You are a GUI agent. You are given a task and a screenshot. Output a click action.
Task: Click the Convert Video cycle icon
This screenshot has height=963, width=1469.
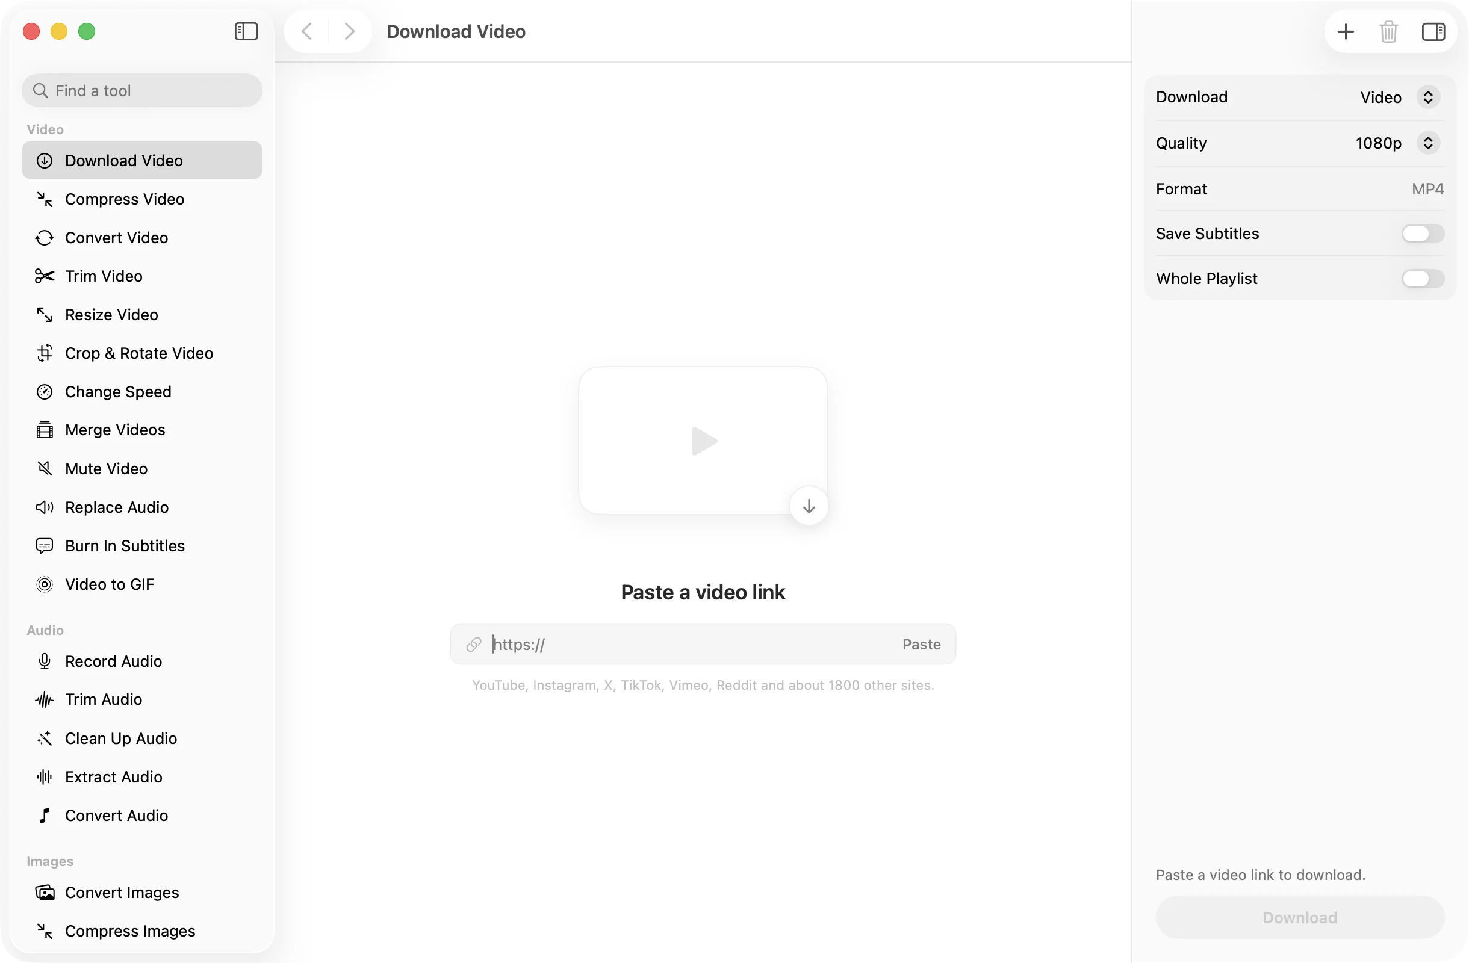(x=45, y=238)
